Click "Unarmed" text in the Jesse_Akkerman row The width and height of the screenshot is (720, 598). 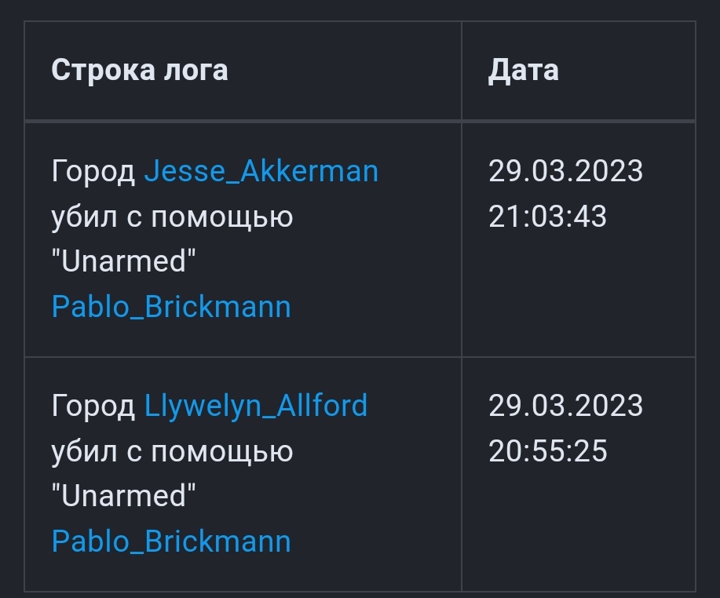coord(123,261)
